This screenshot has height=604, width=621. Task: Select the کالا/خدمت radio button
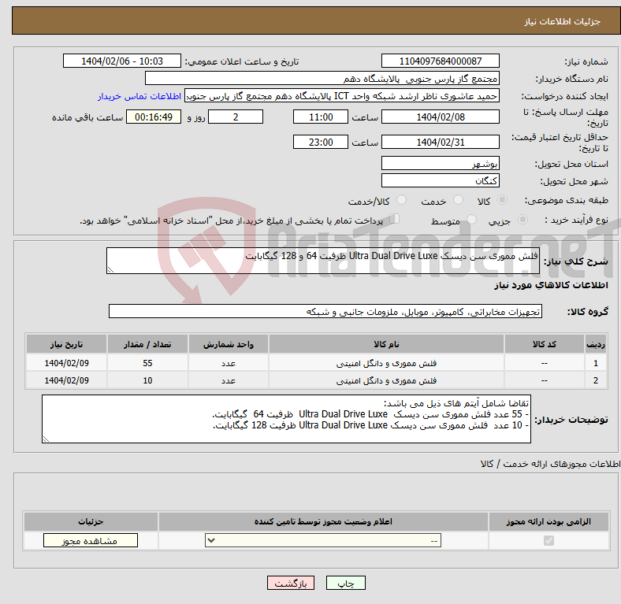click(401, 200)
